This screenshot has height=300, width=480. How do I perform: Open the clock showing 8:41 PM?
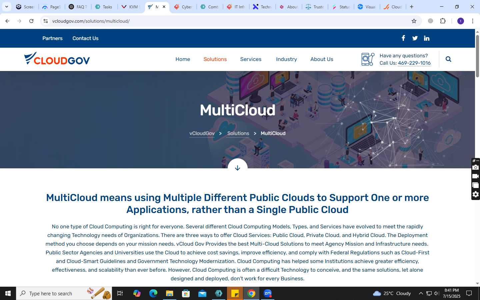pyautogui.click(x=452, y=293)
